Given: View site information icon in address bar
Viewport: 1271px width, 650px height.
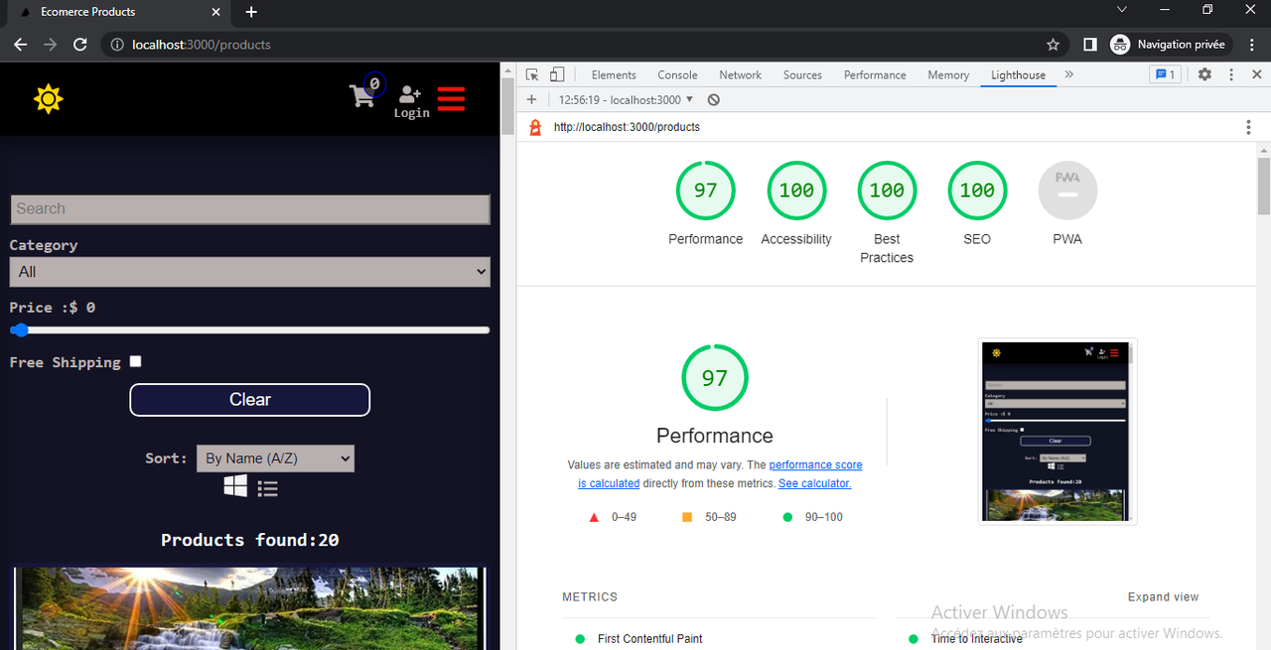Looking at the screenshot, I should [x=116, y=45].
